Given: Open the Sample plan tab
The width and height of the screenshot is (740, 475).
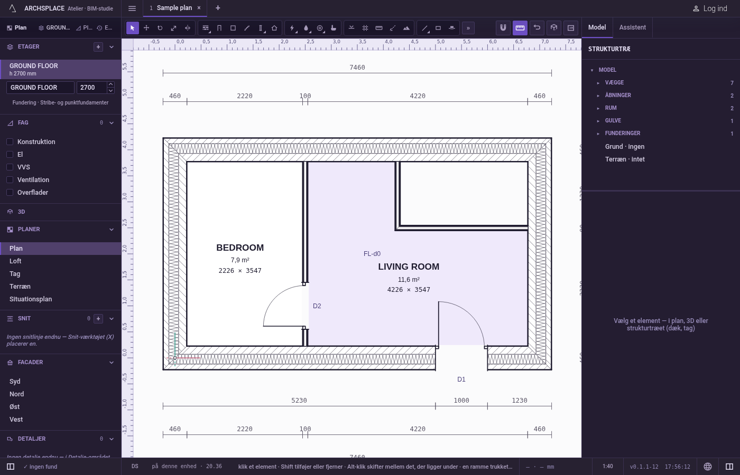Looking at the screenshot, I should click(x=174, y=8).
